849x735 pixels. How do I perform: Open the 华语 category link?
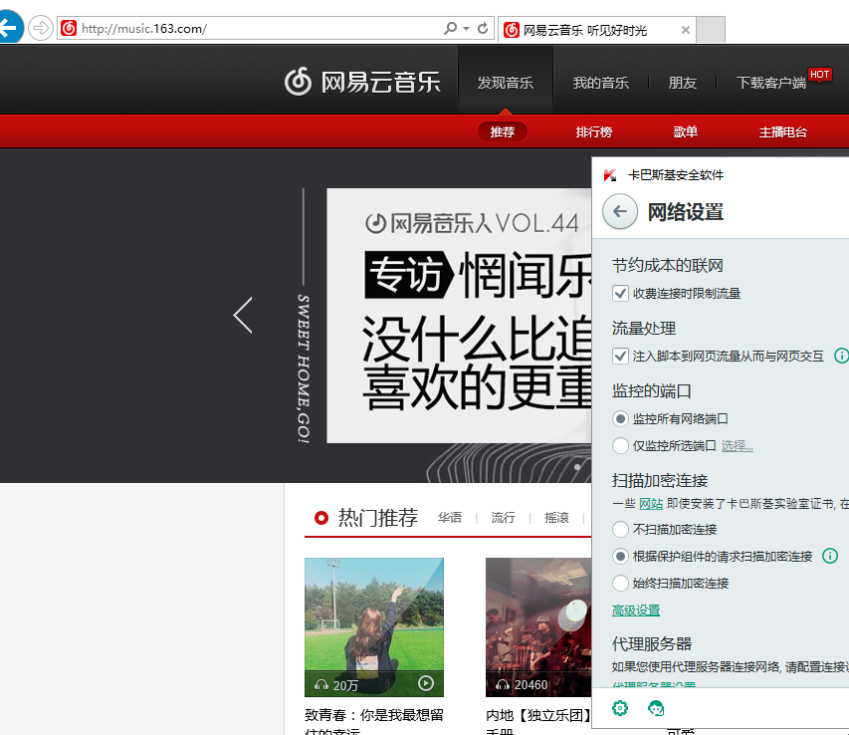click(x=450, y=518)
